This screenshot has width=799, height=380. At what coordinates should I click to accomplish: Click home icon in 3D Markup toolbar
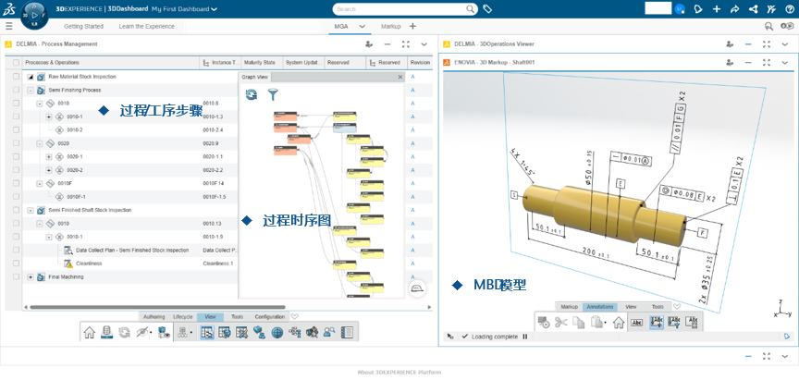619,322
